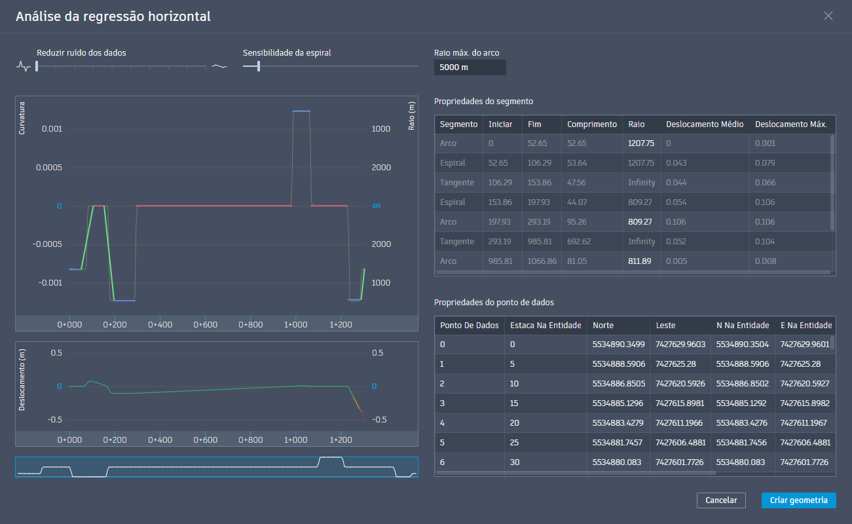Click the smooth wave icon beside noise slider
852x524 pixels.
pos(219,66)
